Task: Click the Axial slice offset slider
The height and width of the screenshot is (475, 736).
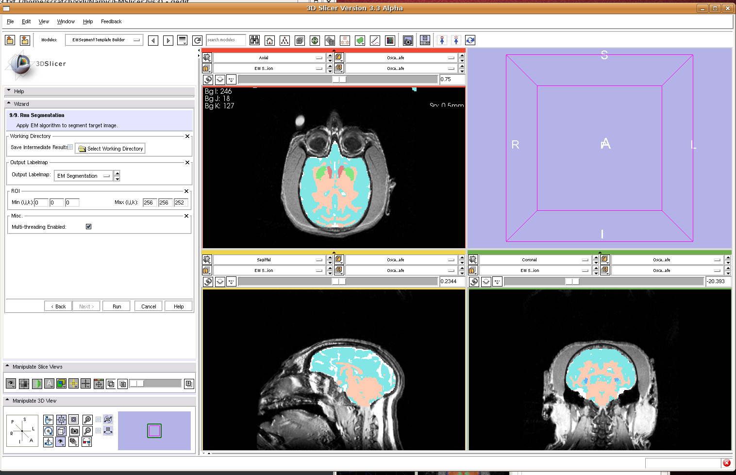Action: click(x=338, y=80)
